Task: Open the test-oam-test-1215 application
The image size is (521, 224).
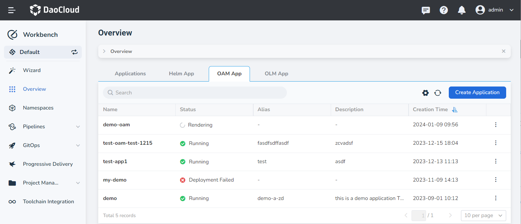Action: click(128, 143)
